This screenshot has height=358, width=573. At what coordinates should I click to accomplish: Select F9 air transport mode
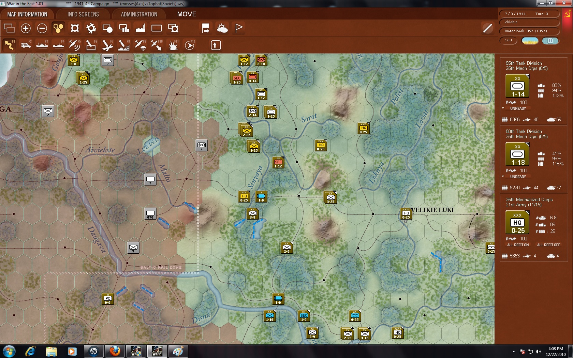coord(140,45)
